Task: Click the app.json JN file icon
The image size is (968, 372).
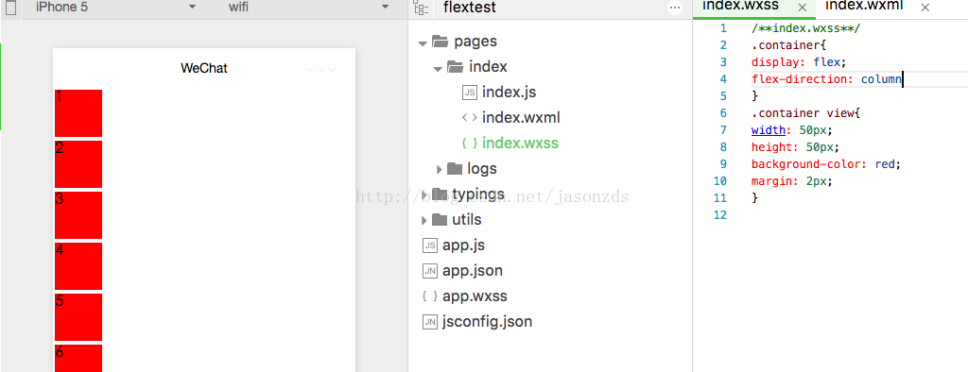Action: [x=430, y=271]
